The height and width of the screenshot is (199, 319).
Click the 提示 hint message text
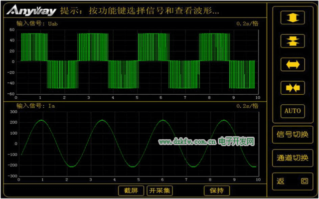pyautogui.click(x=140, y=11)
